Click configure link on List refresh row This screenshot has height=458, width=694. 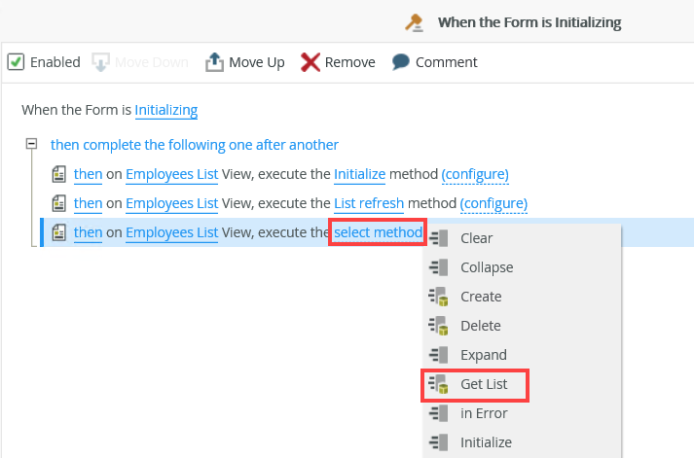tap(493, 203)
